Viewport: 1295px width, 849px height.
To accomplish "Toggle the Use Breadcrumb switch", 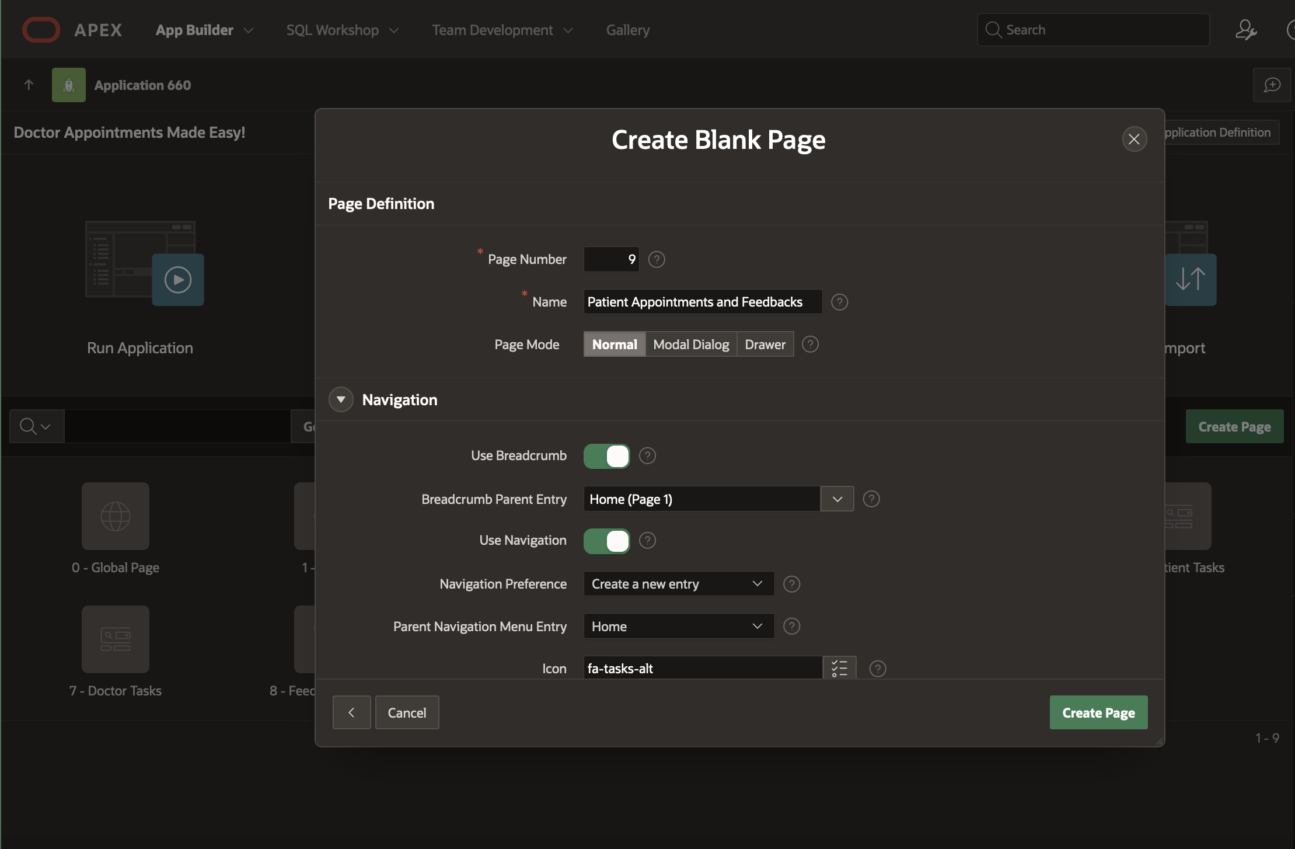I will pos(606,456).
